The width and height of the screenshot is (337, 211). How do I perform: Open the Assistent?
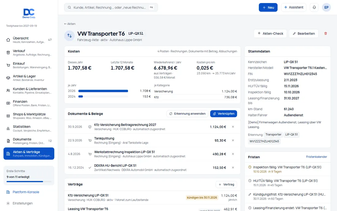pyautogui.click(x=293, y=7)
